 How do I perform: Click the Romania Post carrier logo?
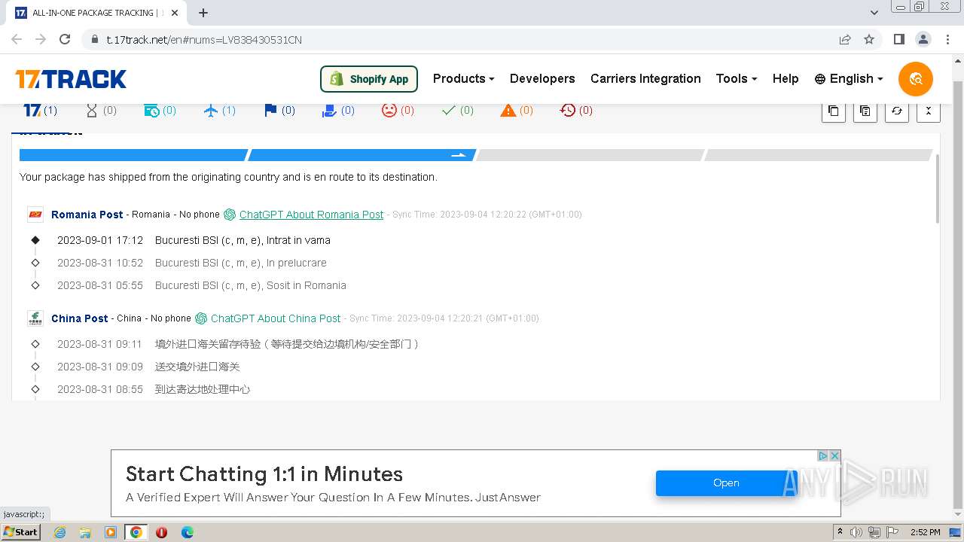coord(35,215)
